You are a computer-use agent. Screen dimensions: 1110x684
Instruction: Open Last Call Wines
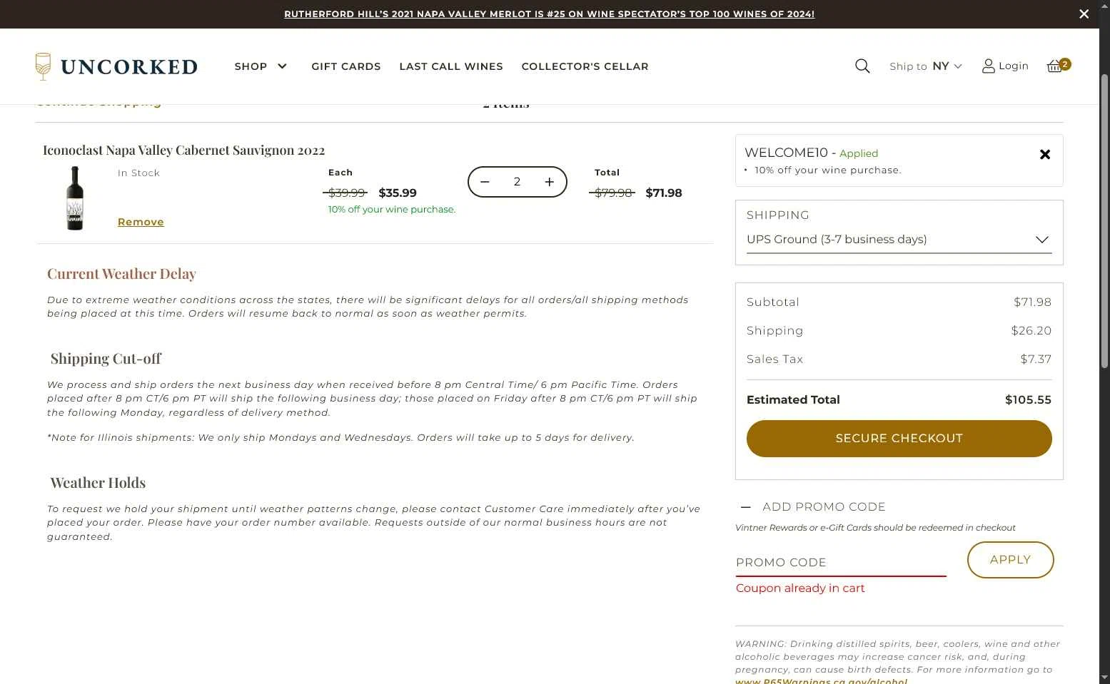tap(451, 66)
